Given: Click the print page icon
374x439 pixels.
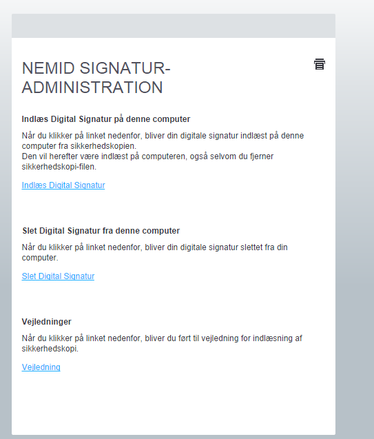Looking at the screenshot, I should point(319,64).
